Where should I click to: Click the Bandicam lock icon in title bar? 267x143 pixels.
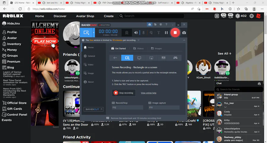pyautogui.click(x=150, y=25)
